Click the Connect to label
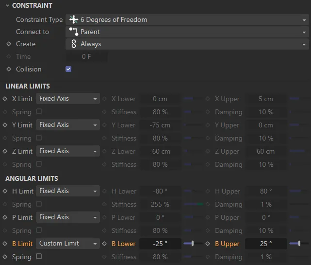The width and height of the screenshot is (311, 265). [x=33, y=32]
